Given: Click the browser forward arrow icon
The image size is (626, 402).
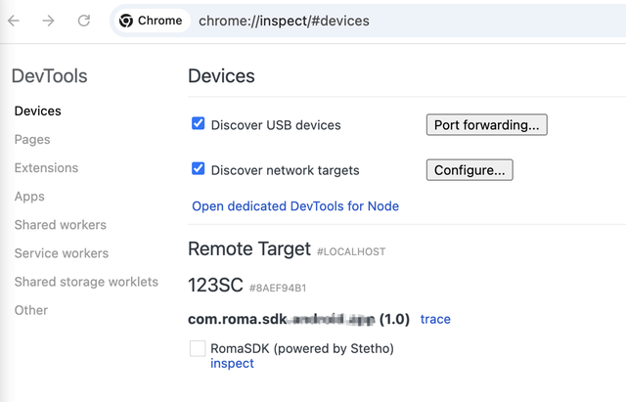Looking at the screenshot, I should pyautogui.click(x=48, y=21).
